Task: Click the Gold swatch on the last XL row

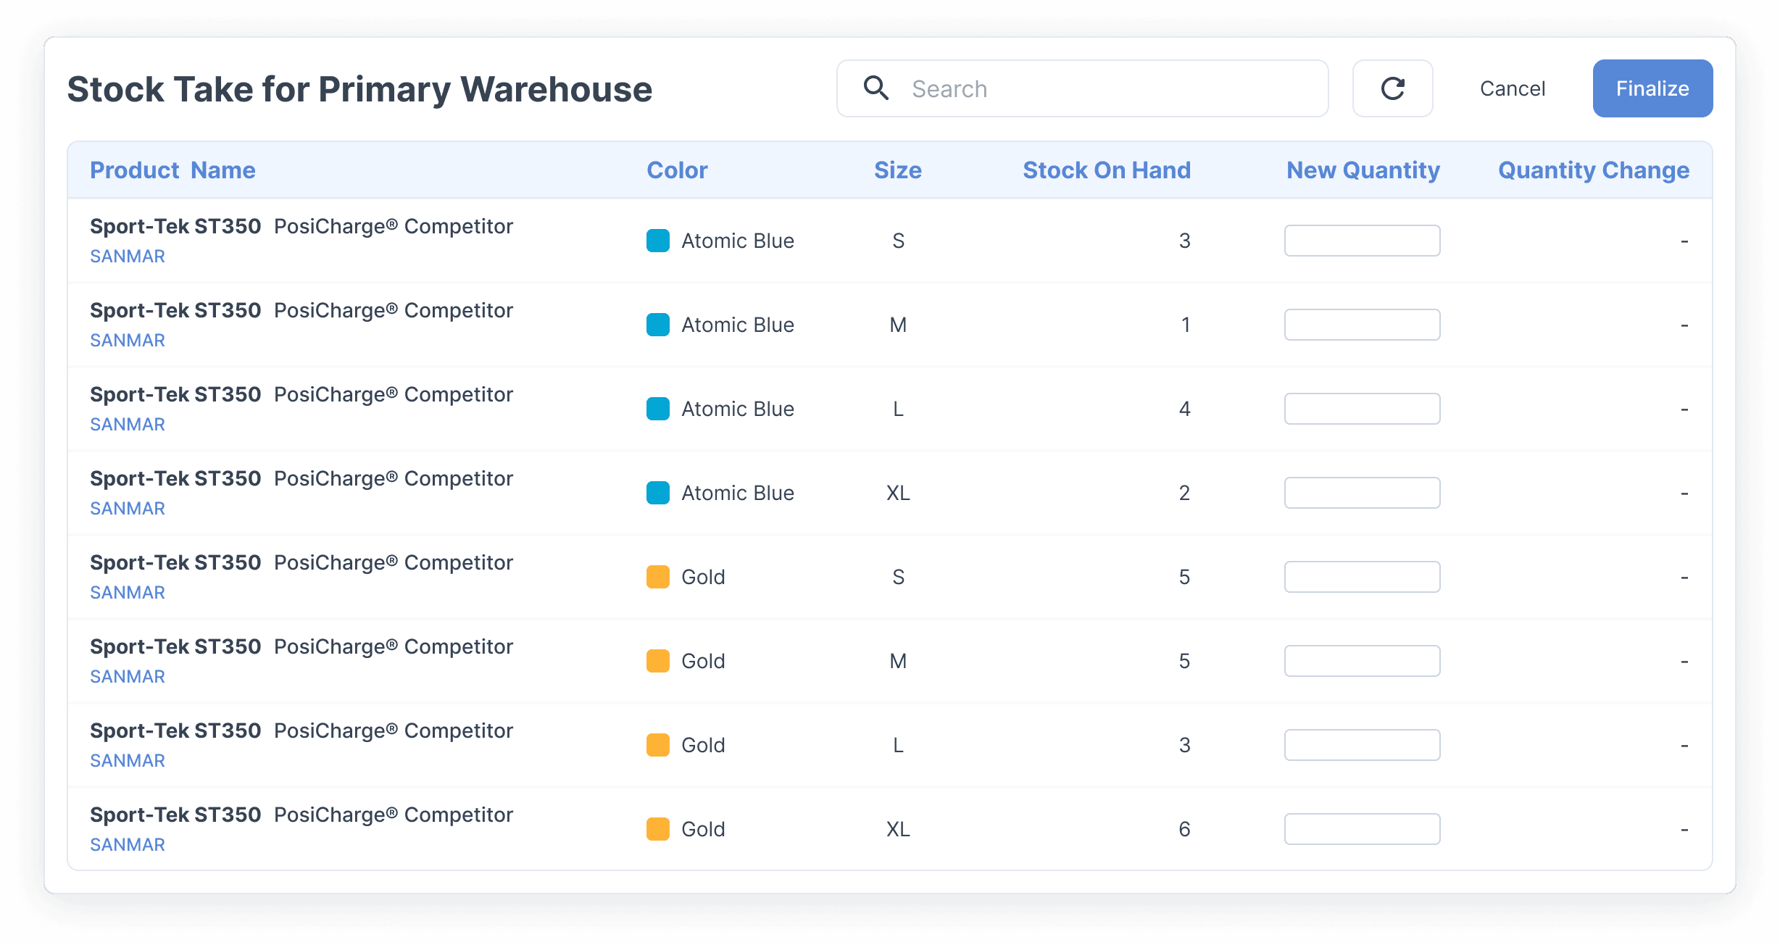Action: [x=657, y=828]
